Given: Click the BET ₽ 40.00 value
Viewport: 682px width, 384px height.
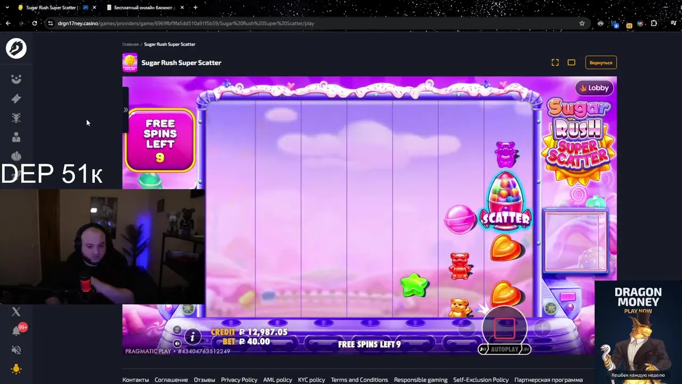Looking at the screenshot, I should pos(246,341).
